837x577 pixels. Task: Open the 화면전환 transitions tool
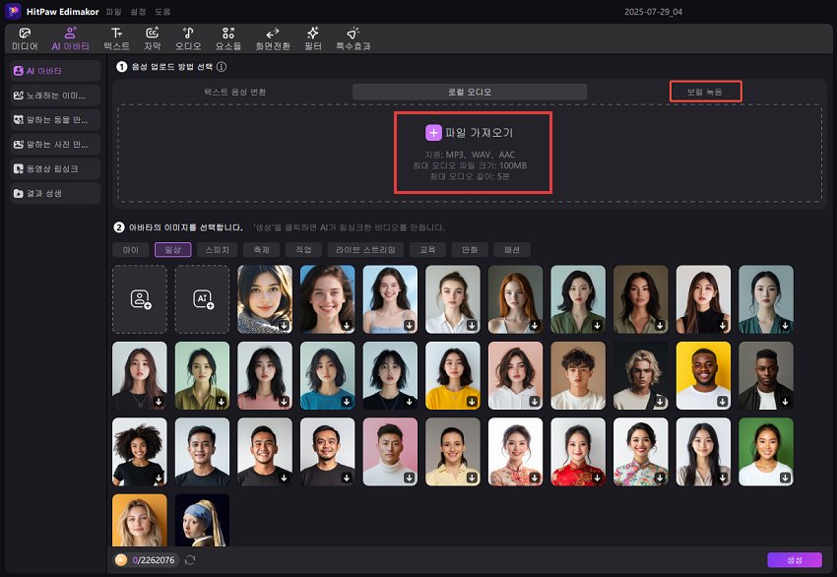click(273, 39)
